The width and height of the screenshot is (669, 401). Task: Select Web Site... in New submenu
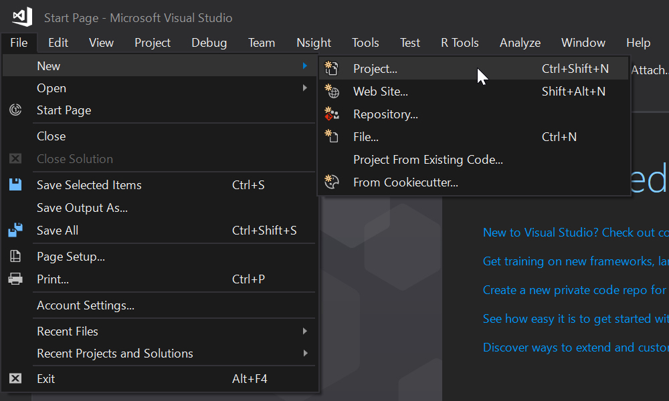coord(474,91)
